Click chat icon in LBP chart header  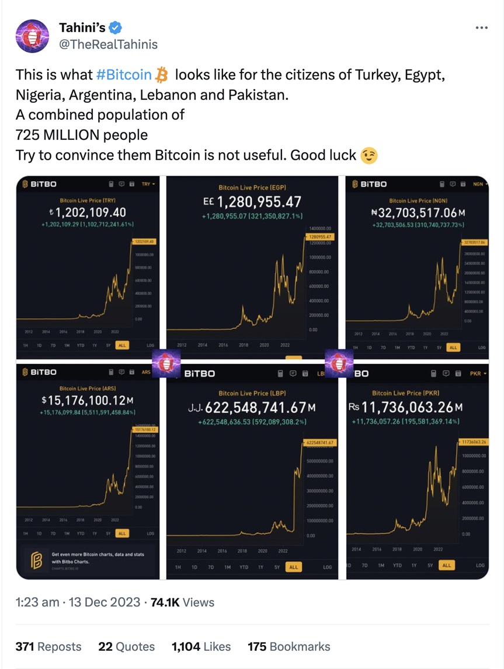click(x=293, y=373)
